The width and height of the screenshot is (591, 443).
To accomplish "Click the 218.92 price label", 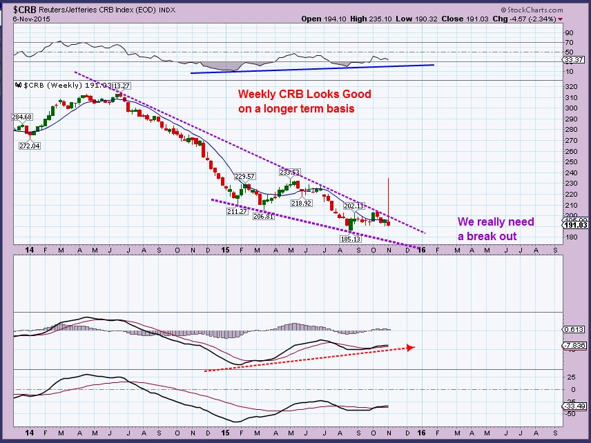I will click(x=302, y=203).
